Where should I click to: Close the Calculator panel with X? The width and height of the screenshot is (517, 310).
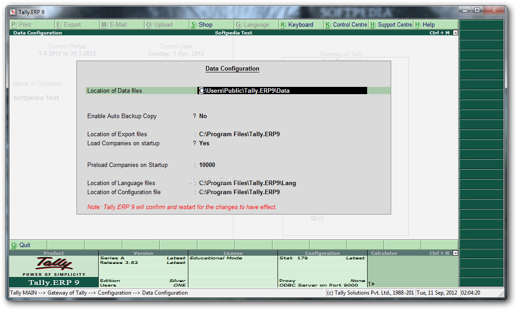tap(455, 253)
